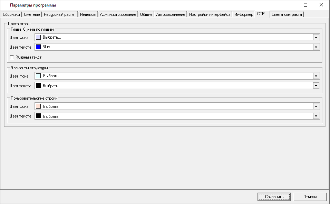Enable the Жирный текст checkbox
This screenshot has height=204, width=330.
(x=12, y=57)
